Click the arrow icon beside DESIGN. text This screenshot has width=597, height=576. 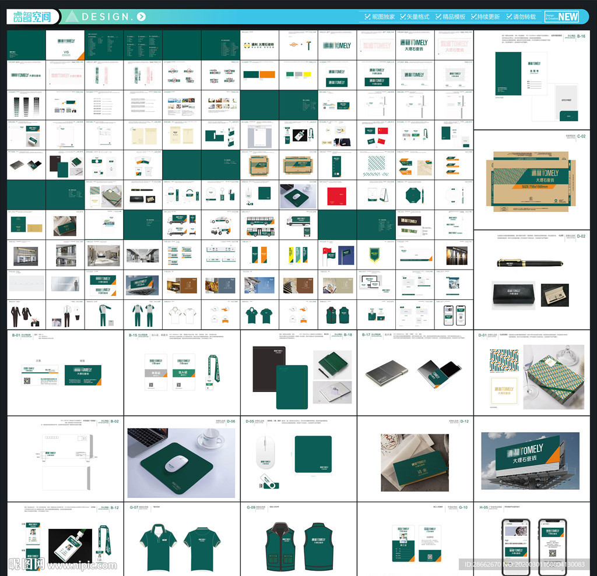point(141,17)
